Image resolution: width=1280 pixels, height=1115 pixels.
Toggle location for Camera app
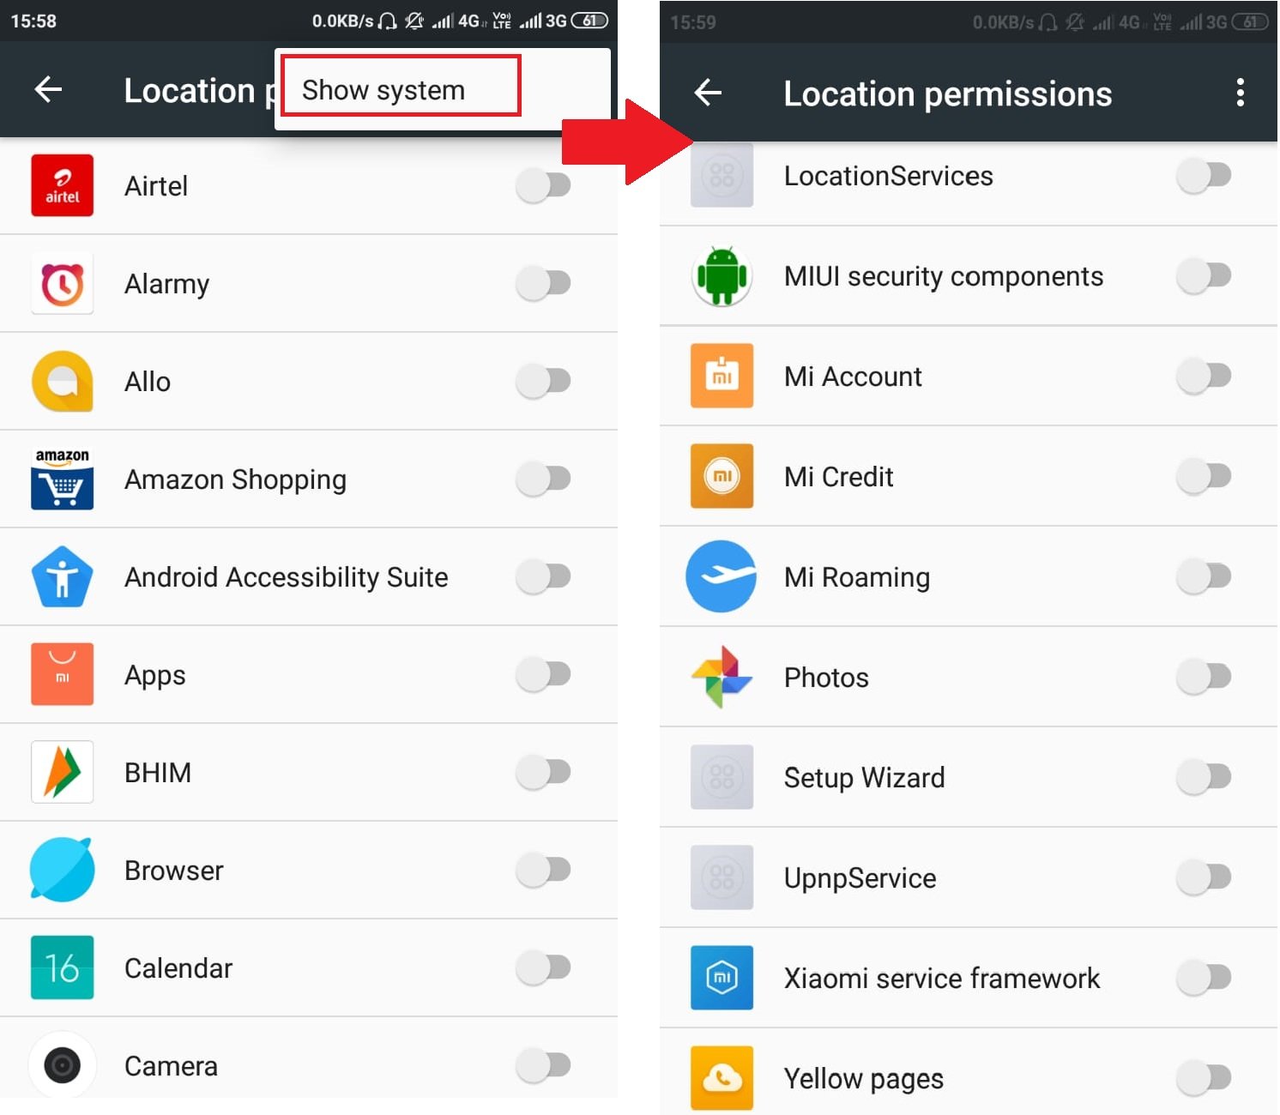(x=544, y=1065)
